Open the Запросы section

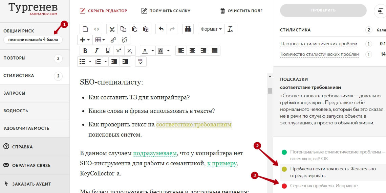[x=35, y=93]
